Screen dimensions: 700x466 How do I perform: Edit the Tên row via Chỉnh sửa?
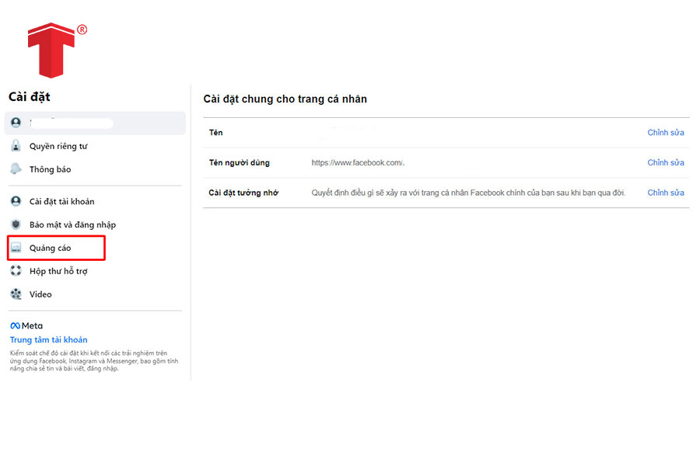pyautogui.click(x=666, y=133)
